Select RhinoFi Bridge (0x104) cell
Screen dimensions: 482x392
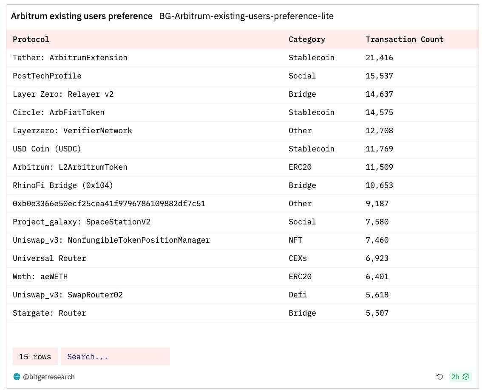pos(63,185)
